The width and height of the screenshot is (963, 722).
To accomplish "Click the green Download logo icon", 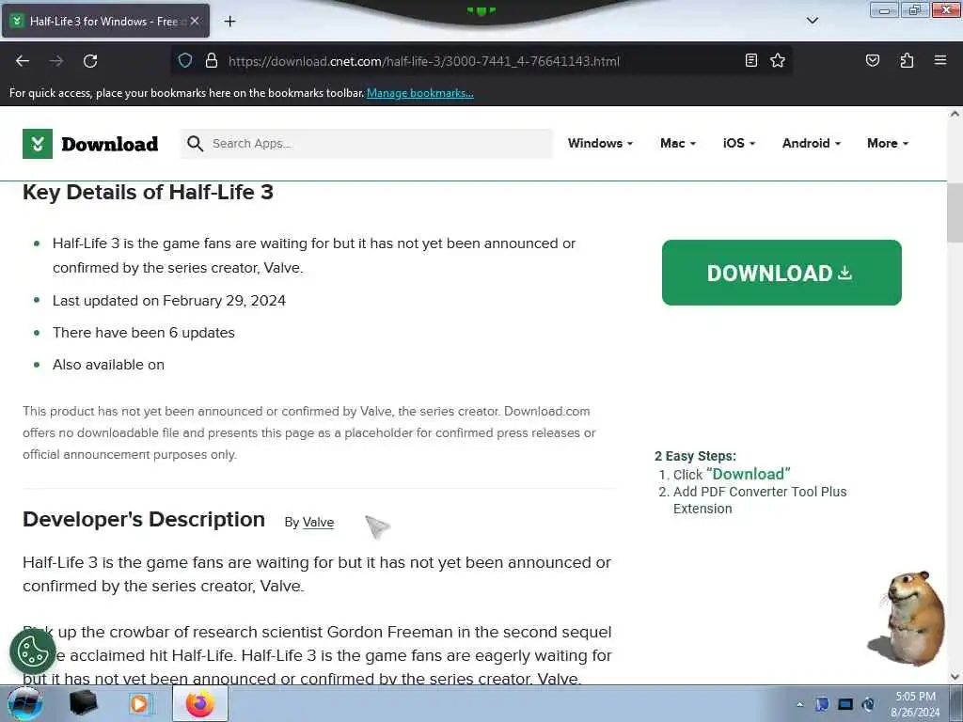I will (x=38, y=144).
